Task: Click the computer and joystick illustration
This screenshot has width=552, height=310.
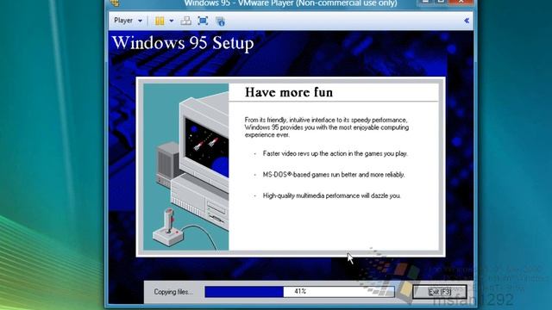Action: point(186,166)
